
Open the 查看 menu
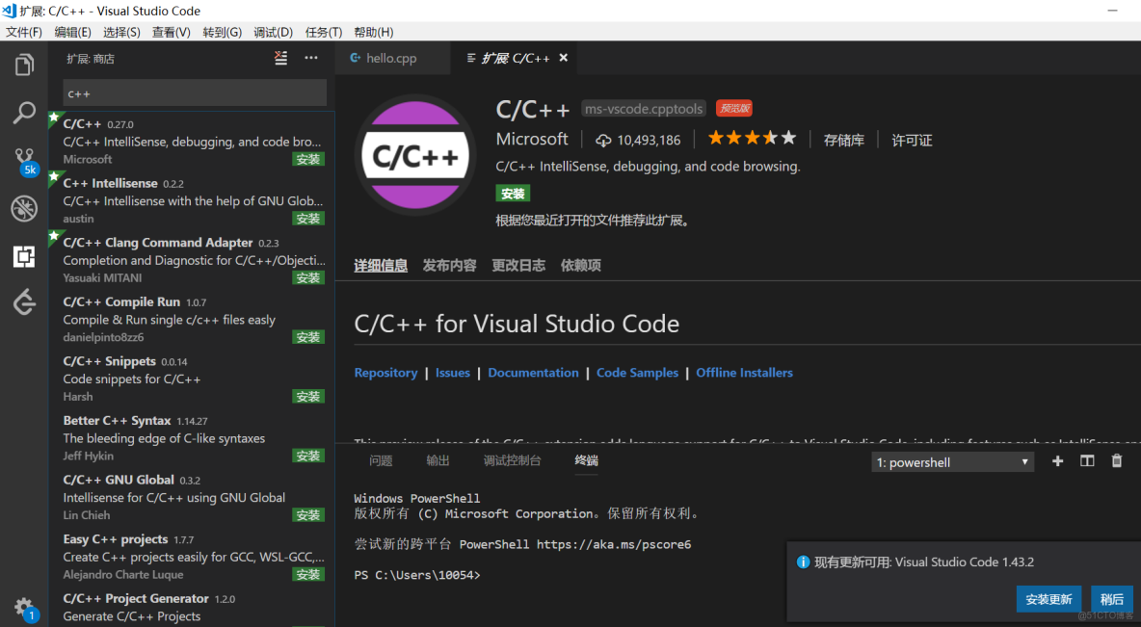[x=170, y=31]
